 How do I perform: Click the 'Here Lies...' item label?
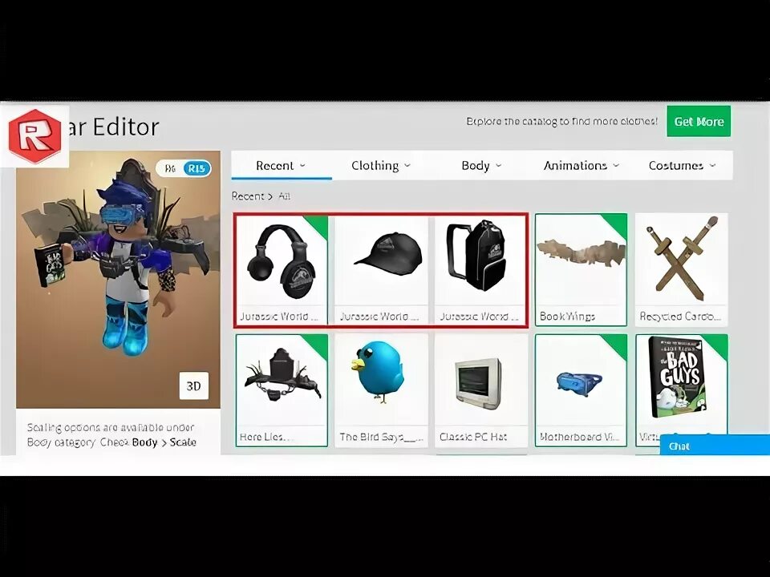pos(266,437)
